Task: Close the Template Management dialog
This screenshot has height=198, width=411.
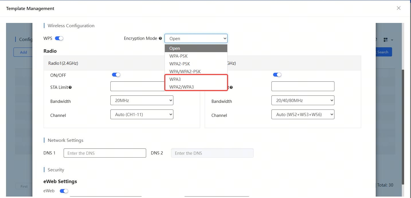Action: pyautogui.click(x=398, y=8)
